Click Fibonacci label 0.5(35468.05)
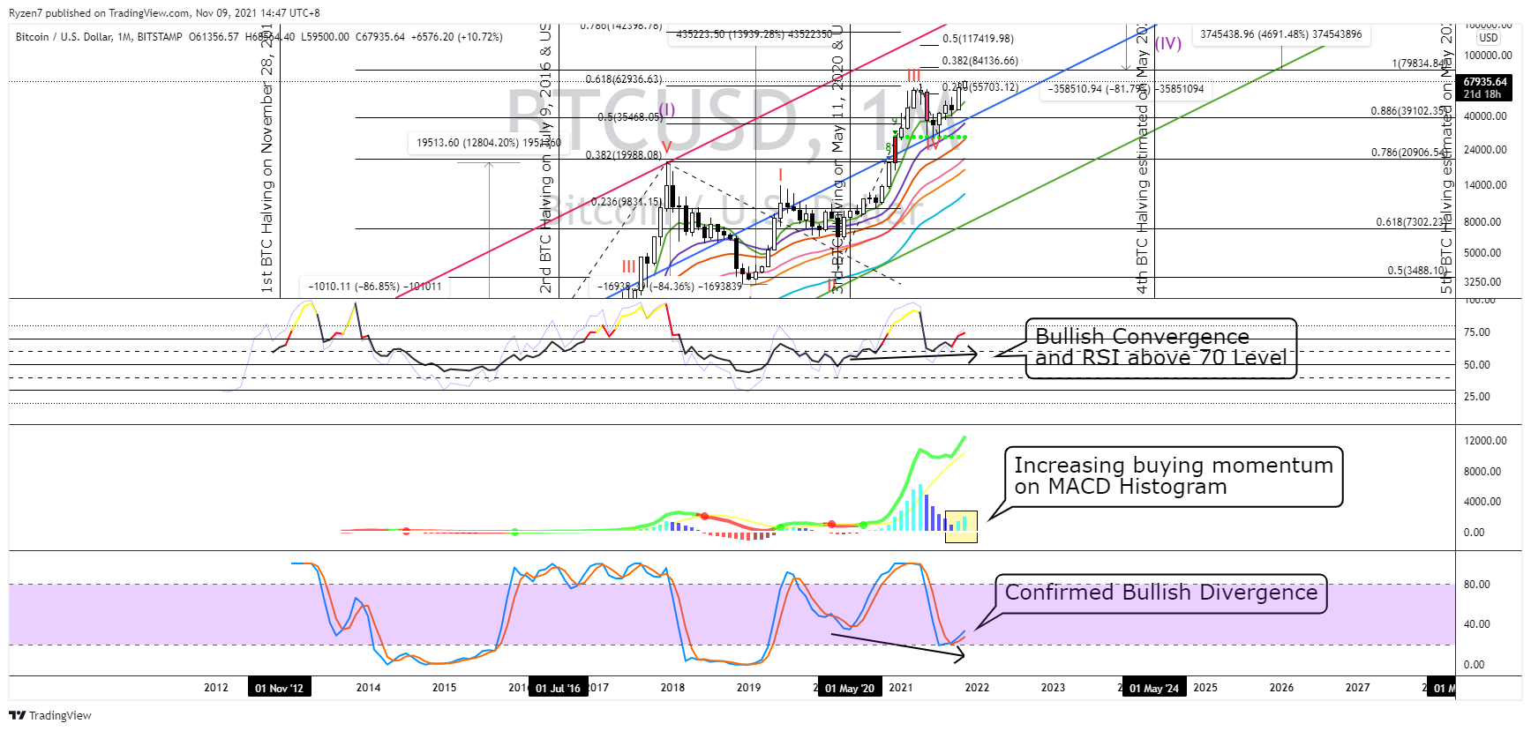The image size is (1531, 731). (629, 116)
